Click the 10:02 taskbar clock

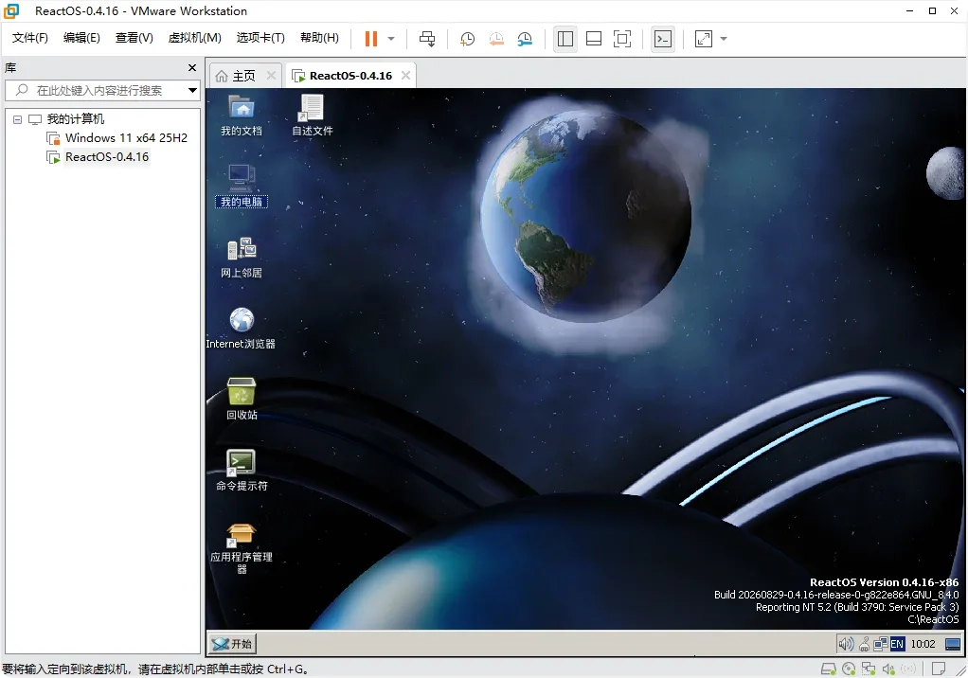[923, 644]
